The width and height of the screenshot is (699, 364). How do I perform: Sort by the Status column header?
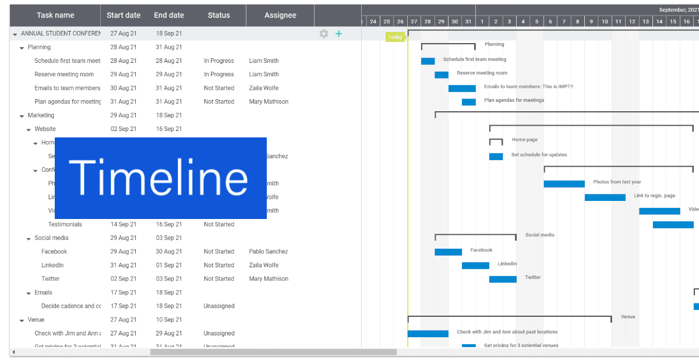[219, 16]
